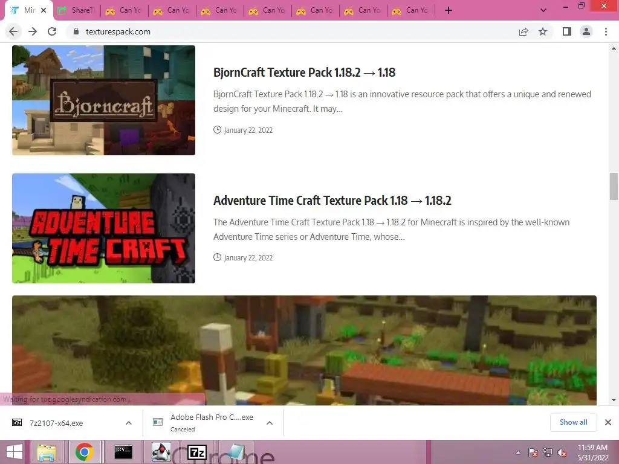Click the Adventure Time Craft thumbnail image
The image size is (619, 464).
(103, 228)
